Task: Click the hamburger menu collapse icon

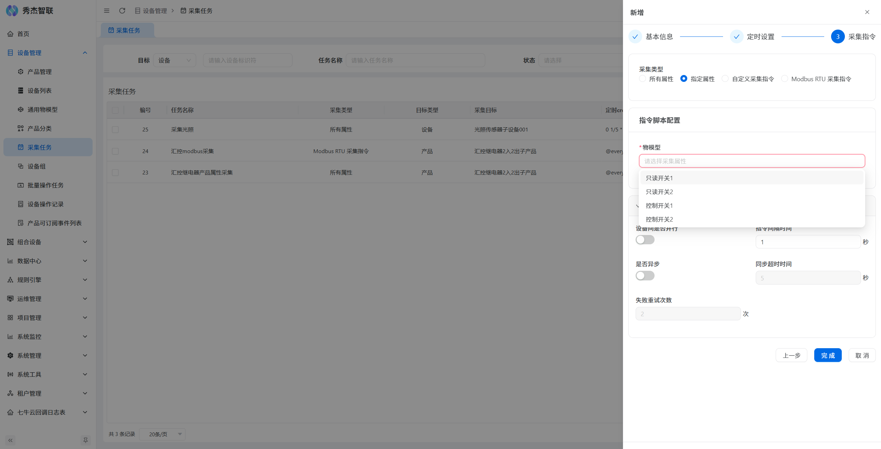Action: 107,11
